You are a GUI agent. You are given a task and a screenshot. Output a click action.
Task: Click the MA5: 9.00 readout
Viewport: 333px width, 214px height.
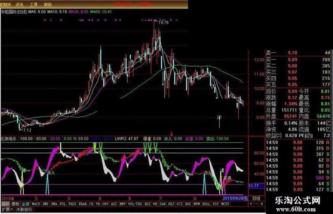coord(37,12)
